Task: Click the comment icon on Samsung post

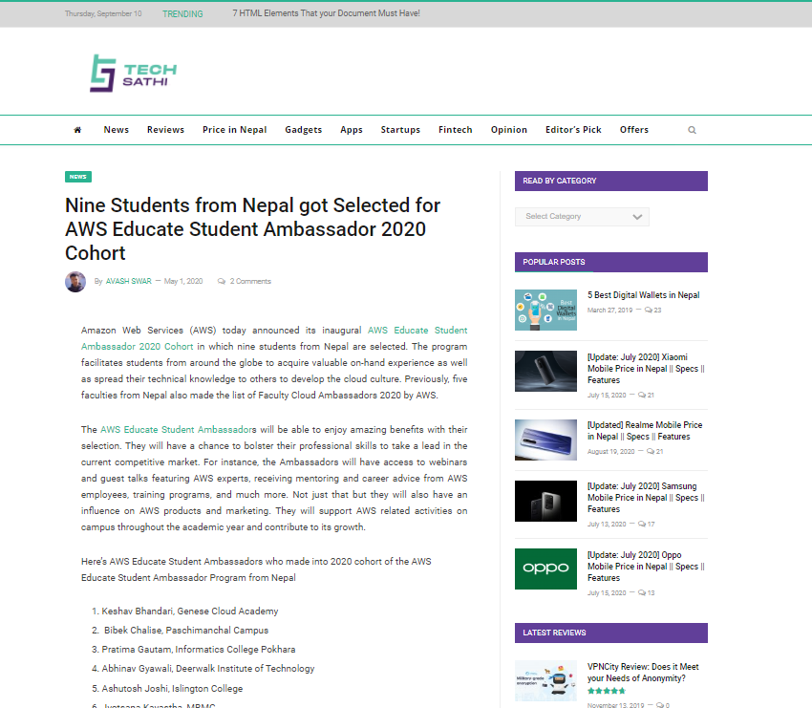Action: click(x=642, y=524)
